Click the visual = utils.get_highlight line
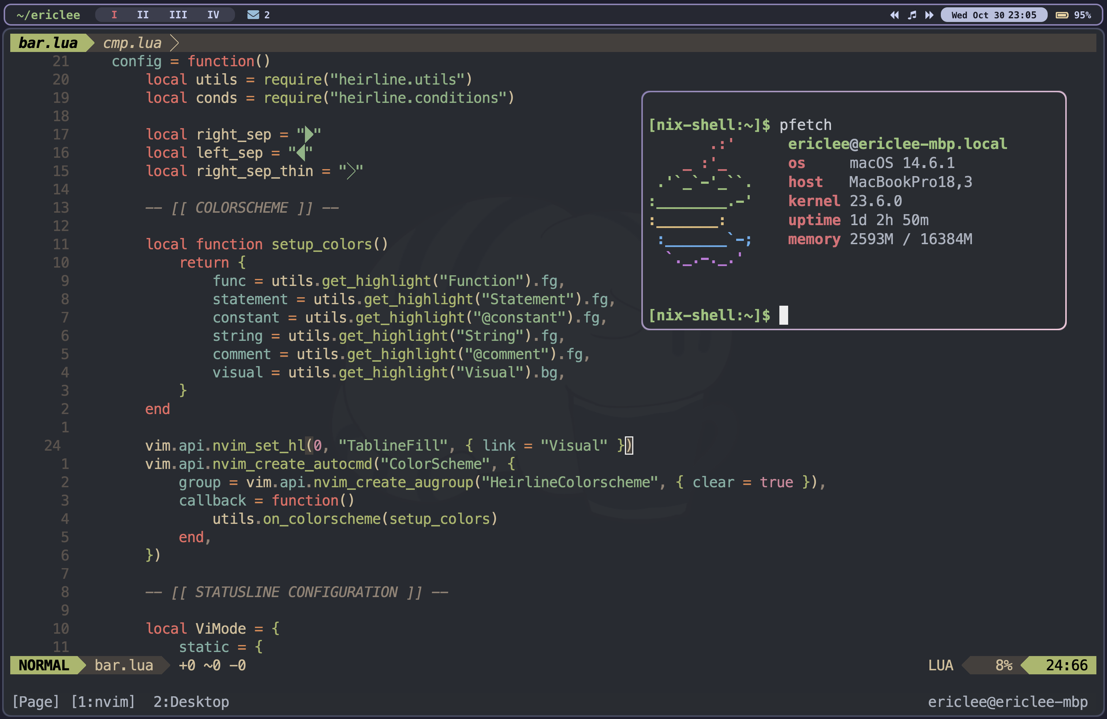 (x=389, y=373)
